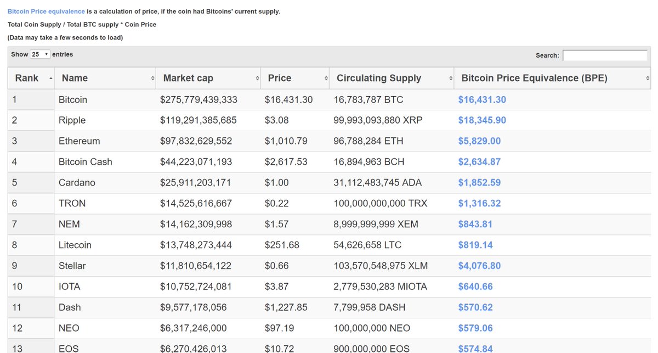658x353 pixels.
Task: Select the Ethereum name cell
Action: click(105, 141)
